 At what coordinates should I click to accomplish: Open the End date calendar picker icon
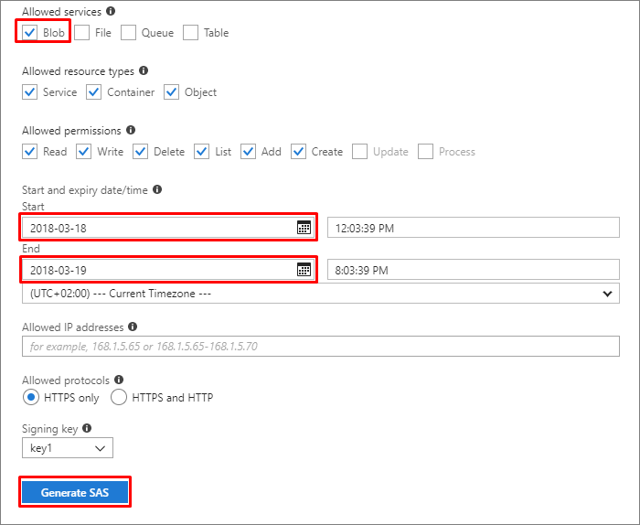tap(304, 270)
